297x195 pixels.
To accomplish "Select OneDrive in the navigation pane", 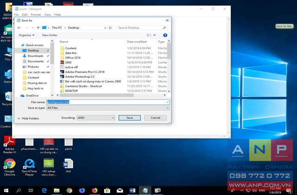I will [x=32, y=96].
